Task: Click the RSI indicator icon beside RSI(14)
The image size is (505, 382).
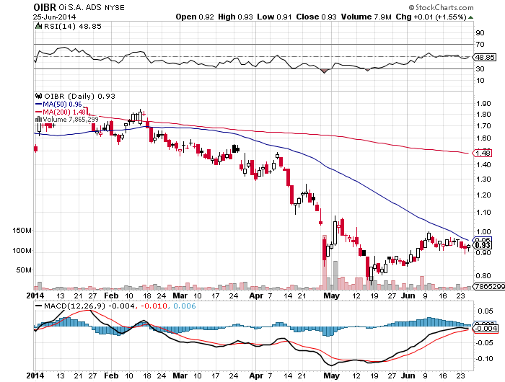Action: click(39, 26)
